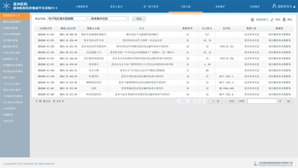Open the 系统维护 navigation tab
298x168 pixels.
coord(220,6)
